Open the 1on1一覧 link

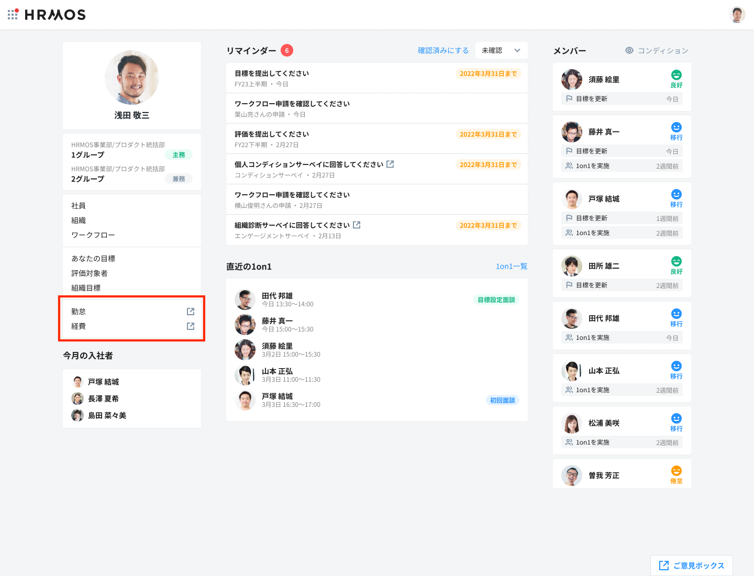point(511,267)
